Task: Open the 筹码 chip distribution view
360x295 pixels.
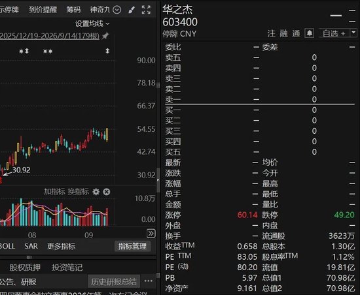Action: [73, 10]
